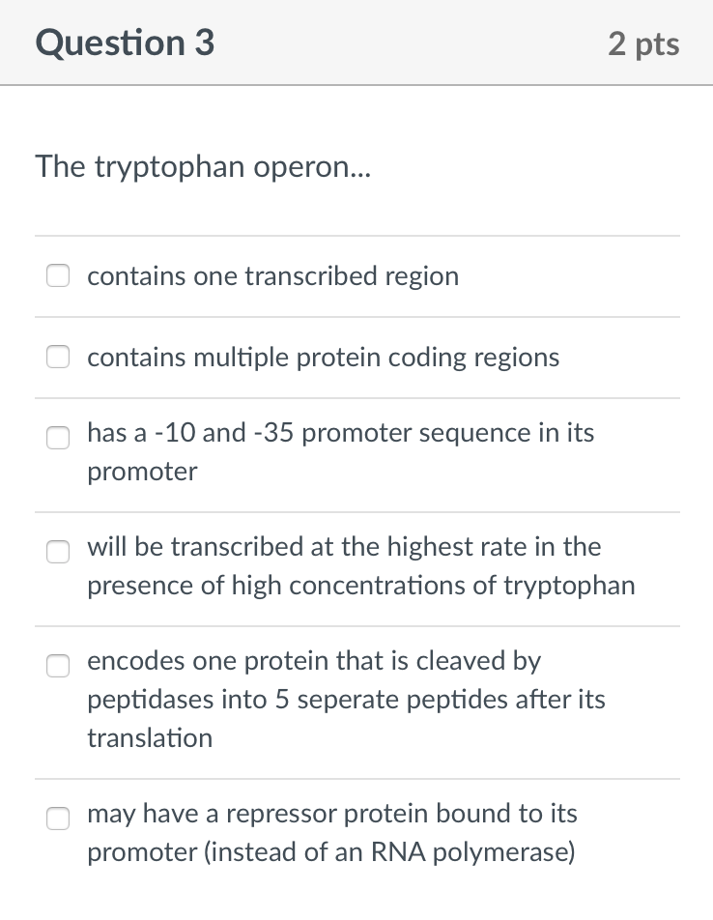Check the 'repressor protein bound' answer checkbox
713x920 pixels.
point(58,819)
